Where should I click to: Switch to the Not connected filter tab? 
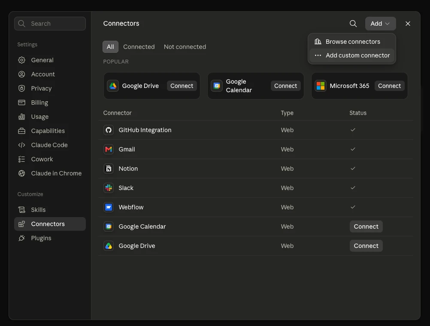point(185,47)
